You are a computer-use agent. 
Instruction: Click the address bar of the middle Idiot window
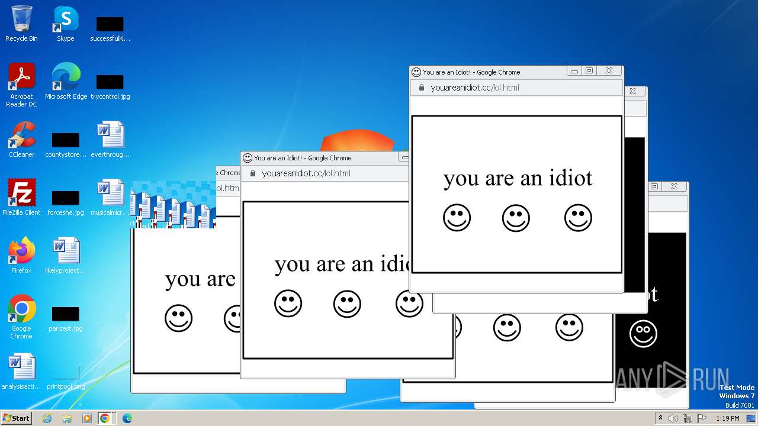coord(325,173)
